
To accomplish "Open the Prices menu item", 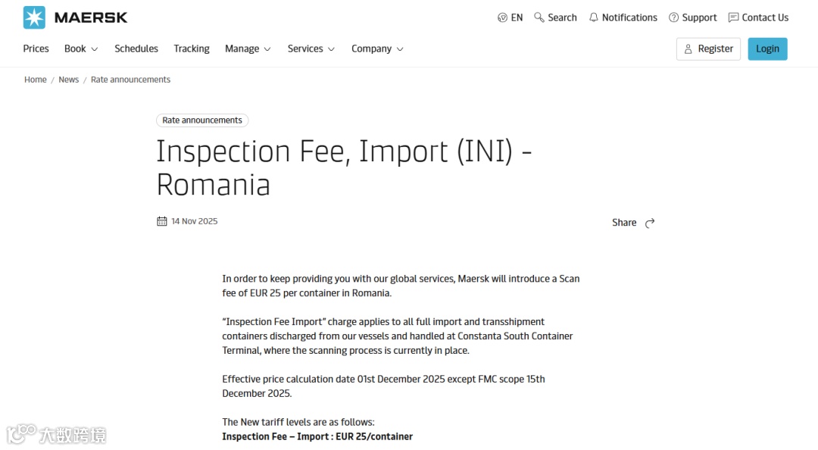I will [x=36, y=48].
